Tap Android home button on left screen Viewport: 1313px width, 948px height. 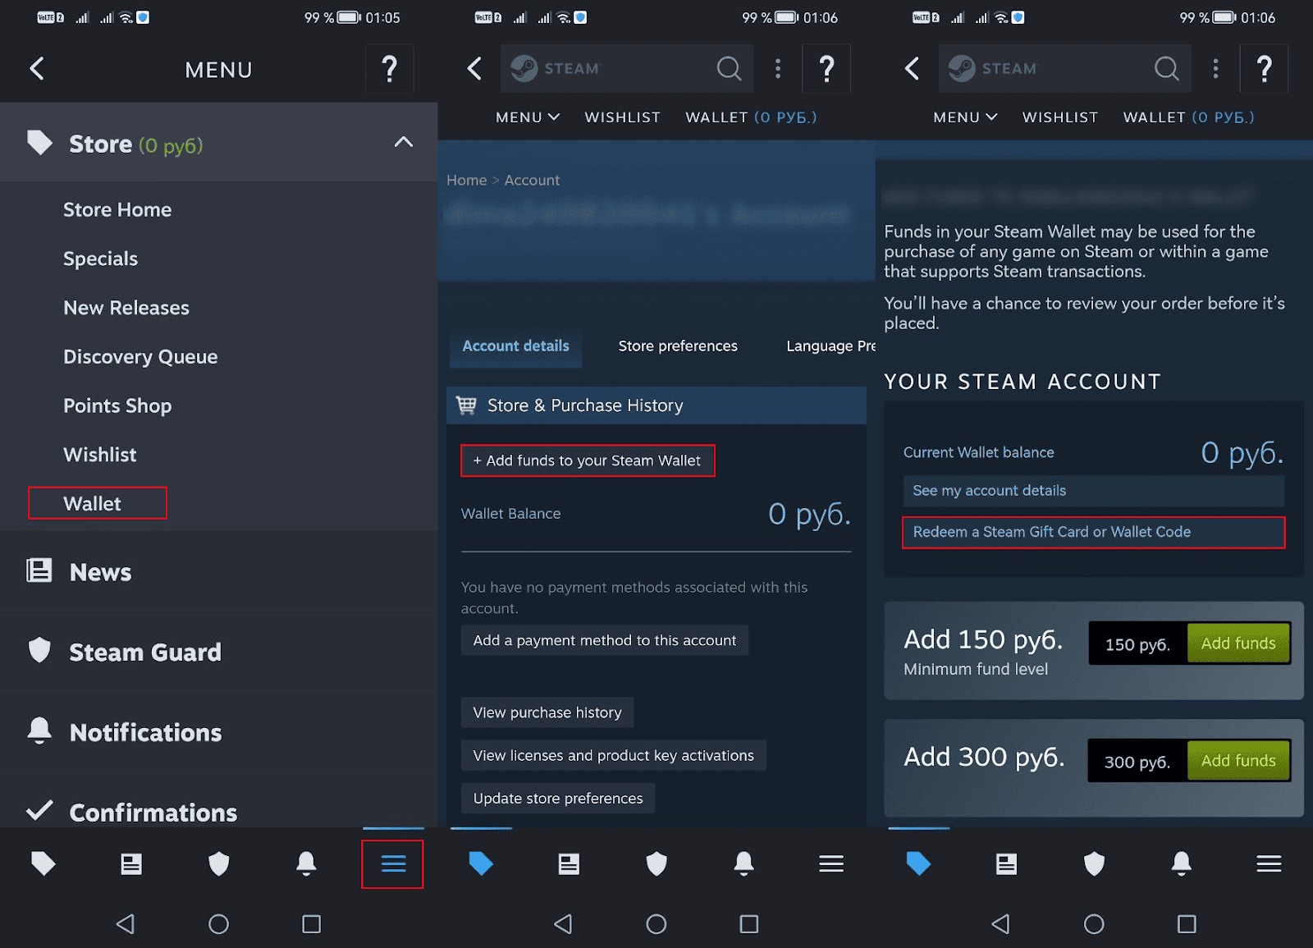tap(218, 924)
